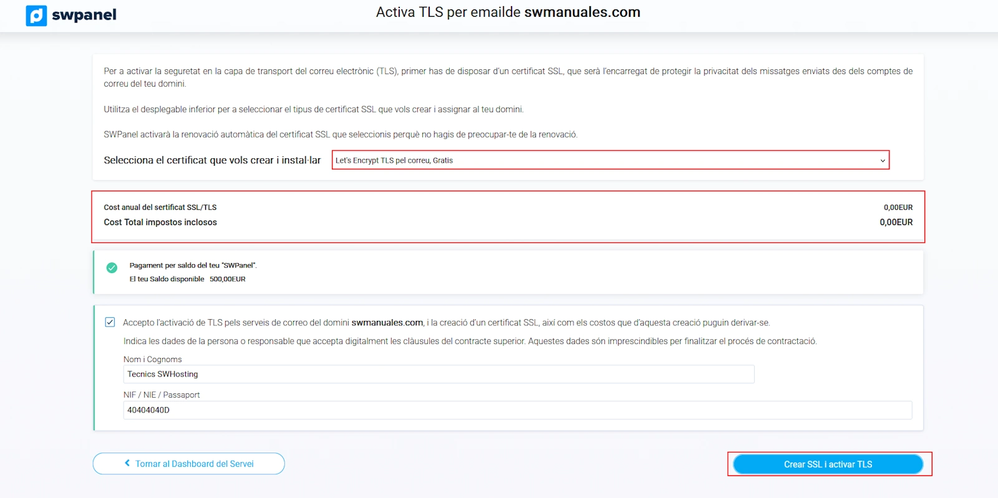This screenshot has width=998, height=498.
Task: Click the Cost Total impostos inclosos label
Action: pos(160,223)
